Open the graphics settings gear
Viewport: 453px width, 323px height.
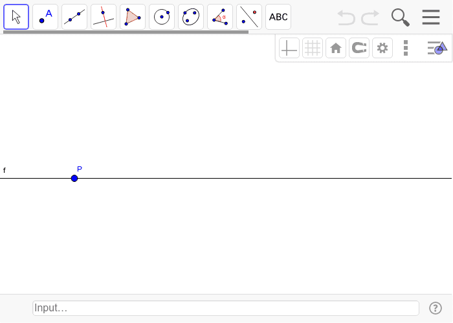pyautogui.click(x=382, y=48)
